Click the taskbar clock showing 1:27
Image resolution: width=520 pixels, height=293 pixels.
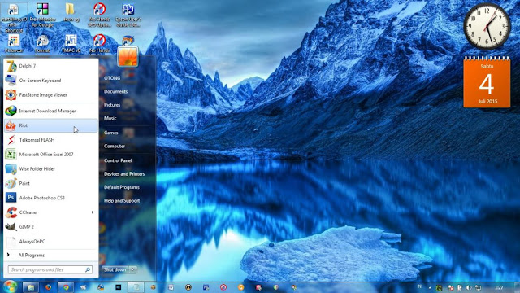point(499,287)
